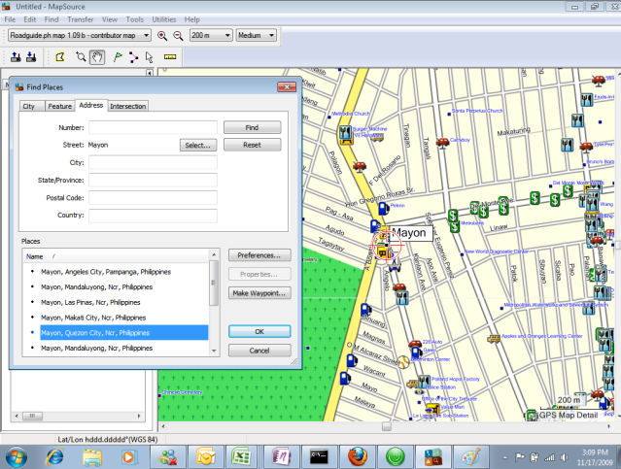
Task: Open the command prompt taskbar icon
Action: coord(319,457)
